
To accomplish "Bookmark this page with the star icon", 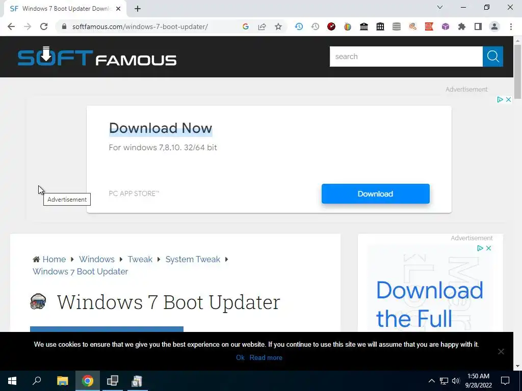I will click(x=278, y=26).
